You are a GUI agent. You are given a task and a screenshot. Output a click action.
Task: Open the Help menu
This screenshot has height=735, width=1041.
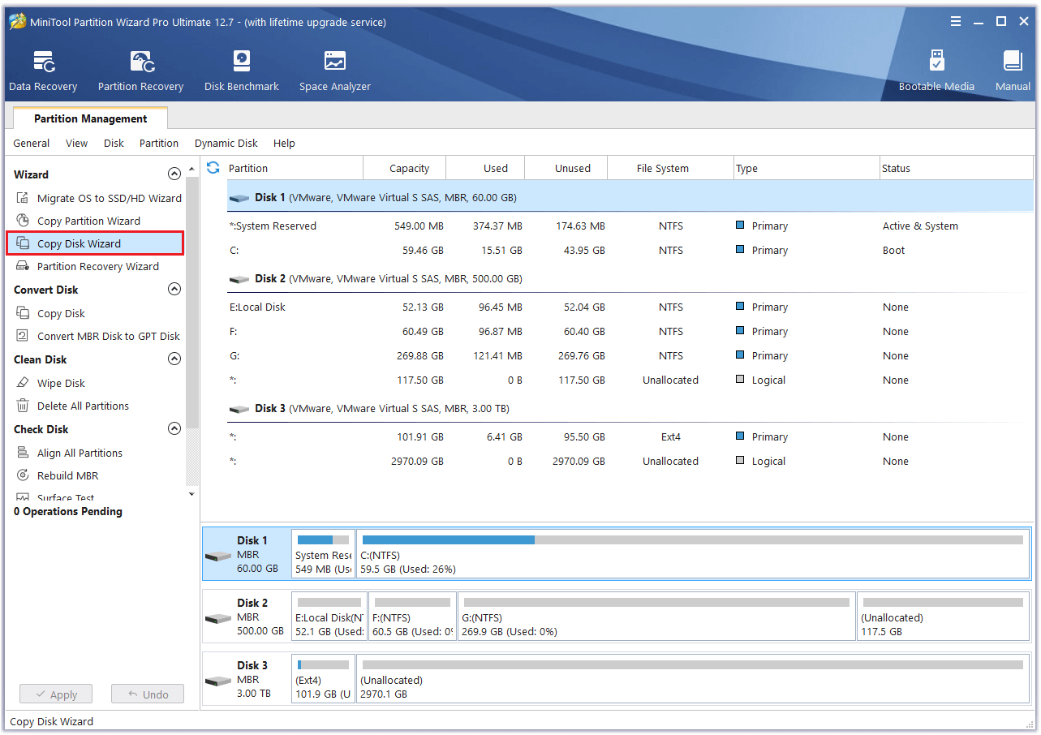click(x=284, y=143)
